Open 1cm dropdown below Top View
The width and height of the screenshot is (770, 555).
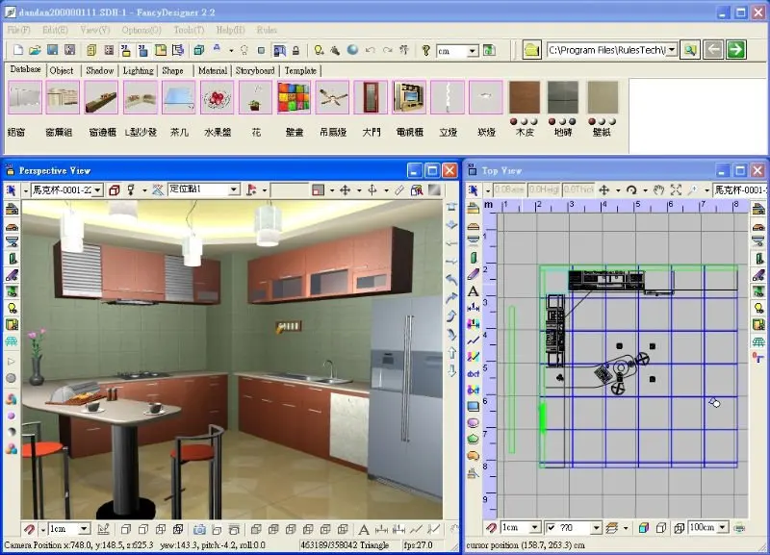click(x=535, y=527)
